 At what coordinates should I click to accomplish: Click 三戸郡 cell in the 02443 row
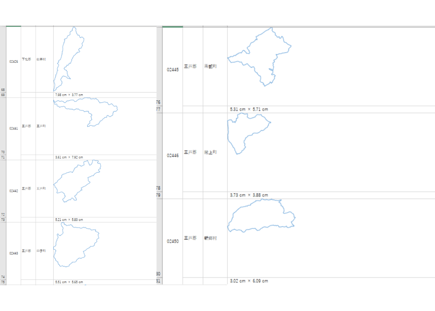tap(28, 251)
